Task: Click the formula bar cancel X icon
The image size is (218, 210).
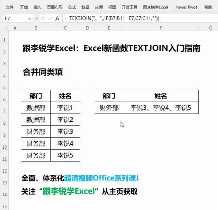Action: 43,18
